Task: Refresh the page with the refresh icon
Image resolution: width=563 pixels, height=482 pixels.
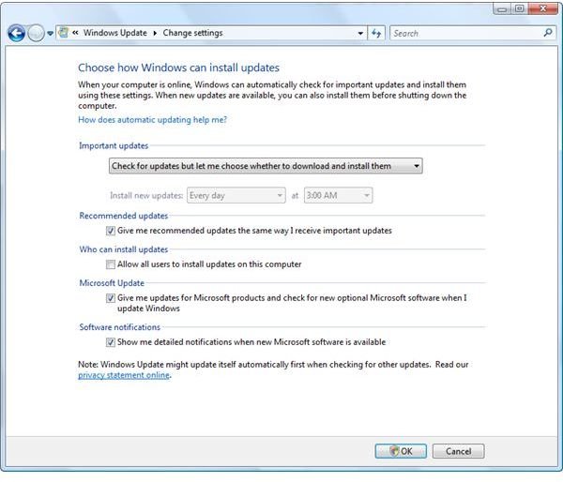Action: (x=376, y=33)
